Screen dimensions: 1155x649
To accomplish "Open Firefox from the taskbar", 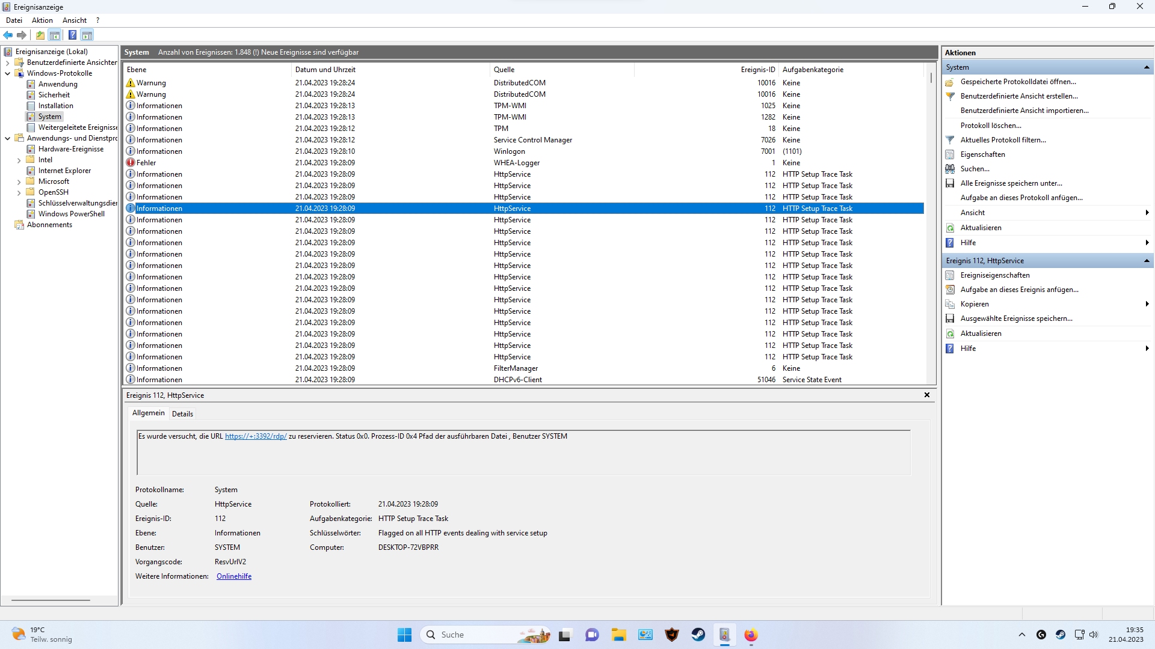I will [750, 635].
